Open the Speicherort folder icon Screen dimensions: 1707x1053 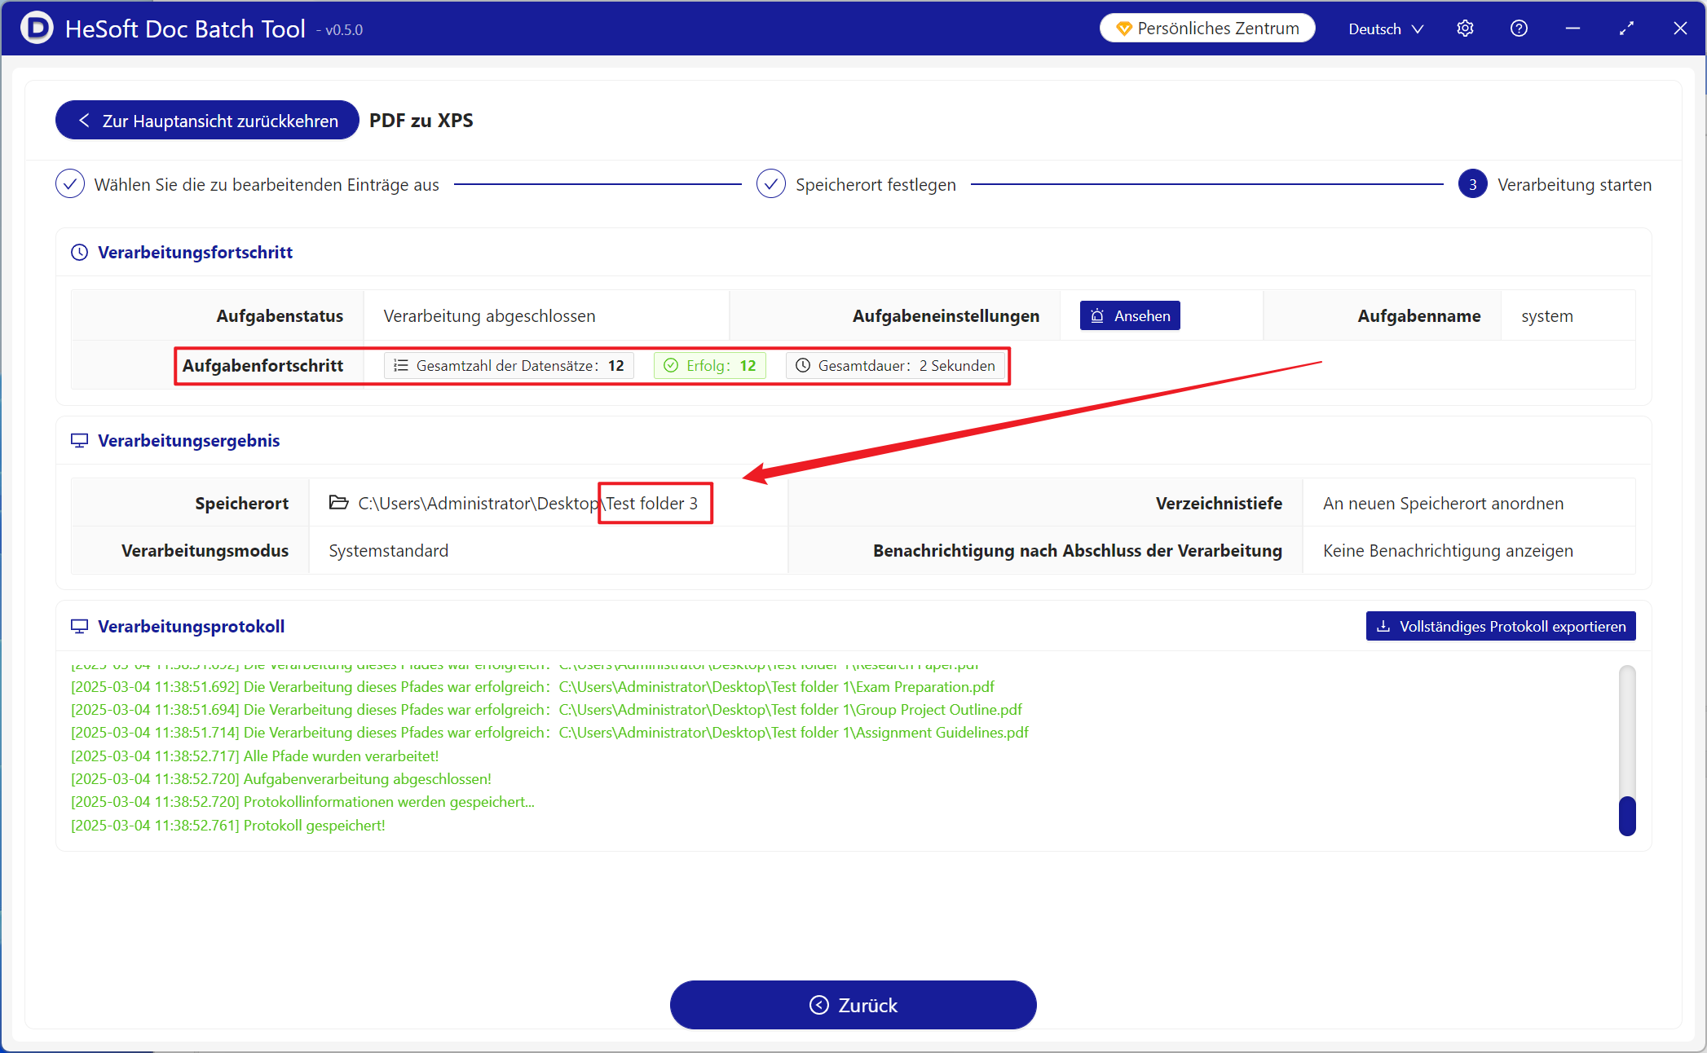tap(338, 503)
